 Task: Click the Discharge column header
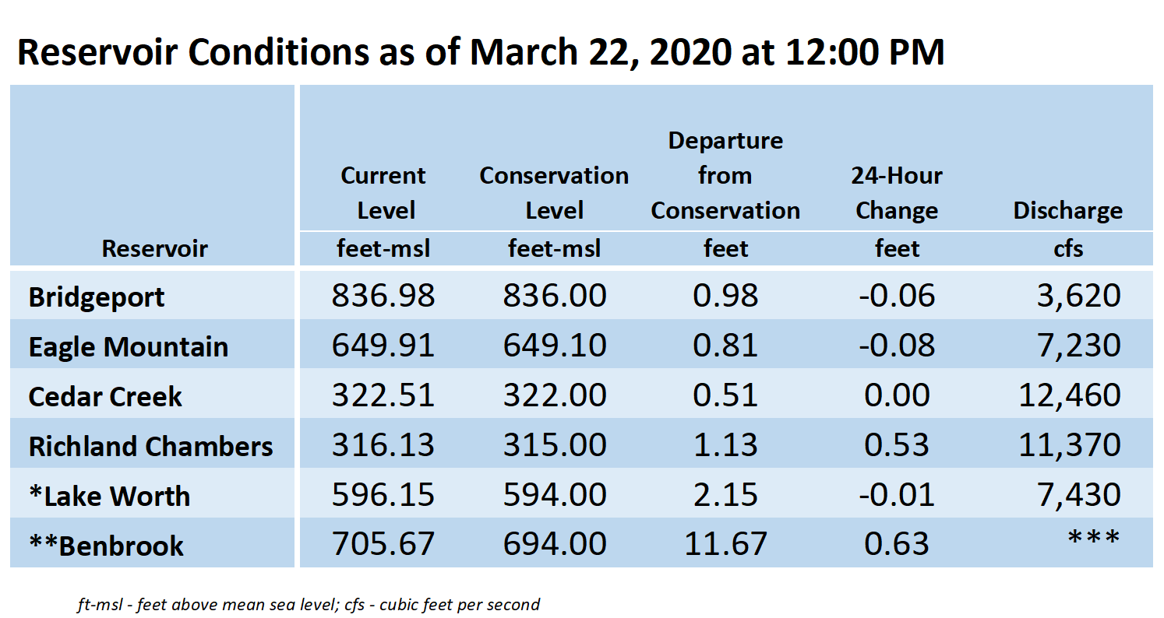point(1068,211)
